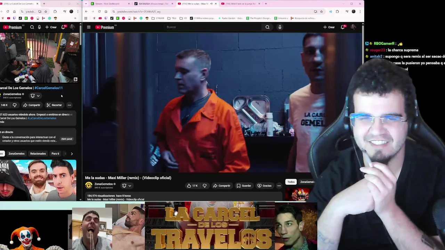The image size is (445, 250).
Task: Bookmark this page with star in right browser
Action: click(x=322, y=11)
